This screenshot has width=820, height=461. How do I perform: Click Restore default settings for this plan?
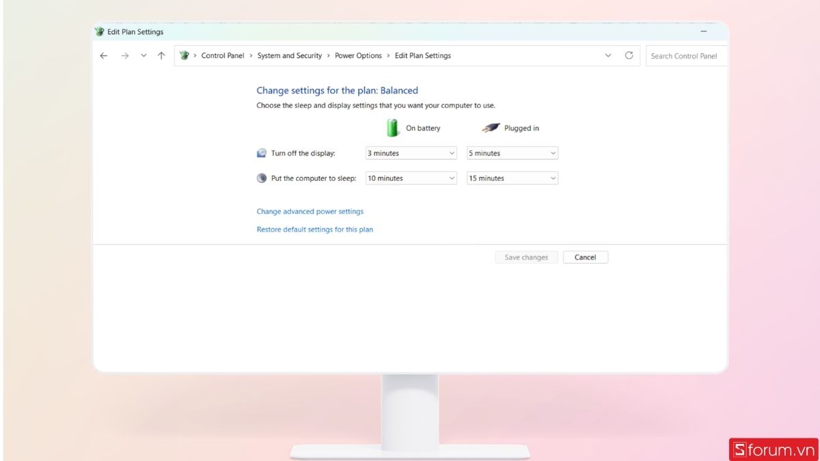[314, 229]
